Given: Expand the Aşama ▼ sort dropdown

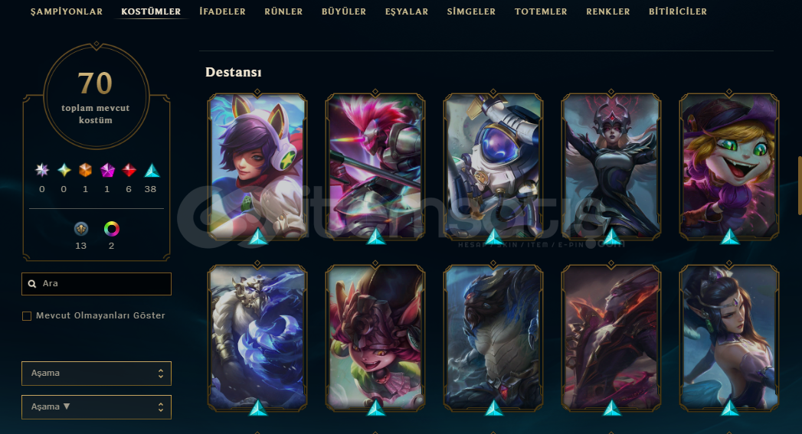Looking at the screenshot, I should 97,407.
